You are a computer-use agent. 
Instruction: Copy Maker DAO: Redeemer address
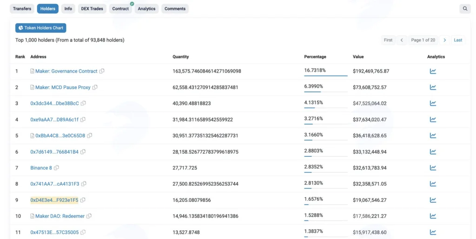coord(89,216)
